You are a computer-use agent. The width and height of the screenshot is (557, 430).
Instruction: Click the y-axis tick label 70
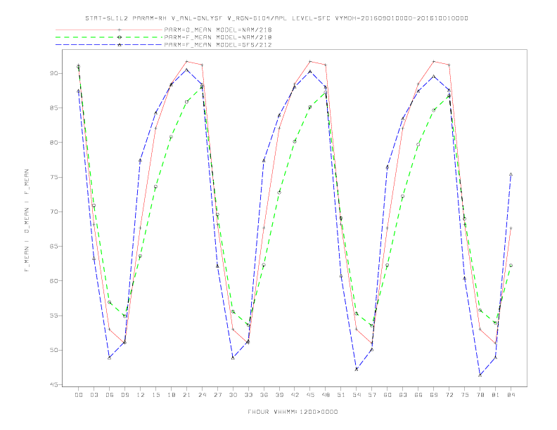[54, 211]
